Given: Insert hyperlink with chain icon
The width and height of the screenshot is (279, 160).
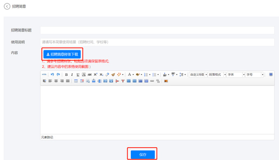Looking at the screenshot, I should (x=152, y=81).
